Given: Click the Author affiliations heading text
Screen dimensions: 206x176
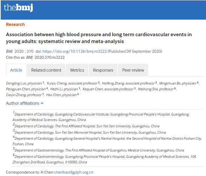Looking at the screenshot, I should (x=22, y=103).
